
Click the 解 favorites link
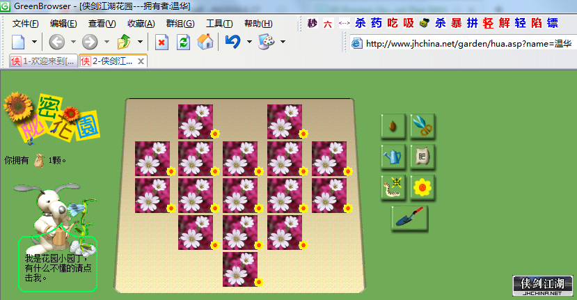[504, 23]
